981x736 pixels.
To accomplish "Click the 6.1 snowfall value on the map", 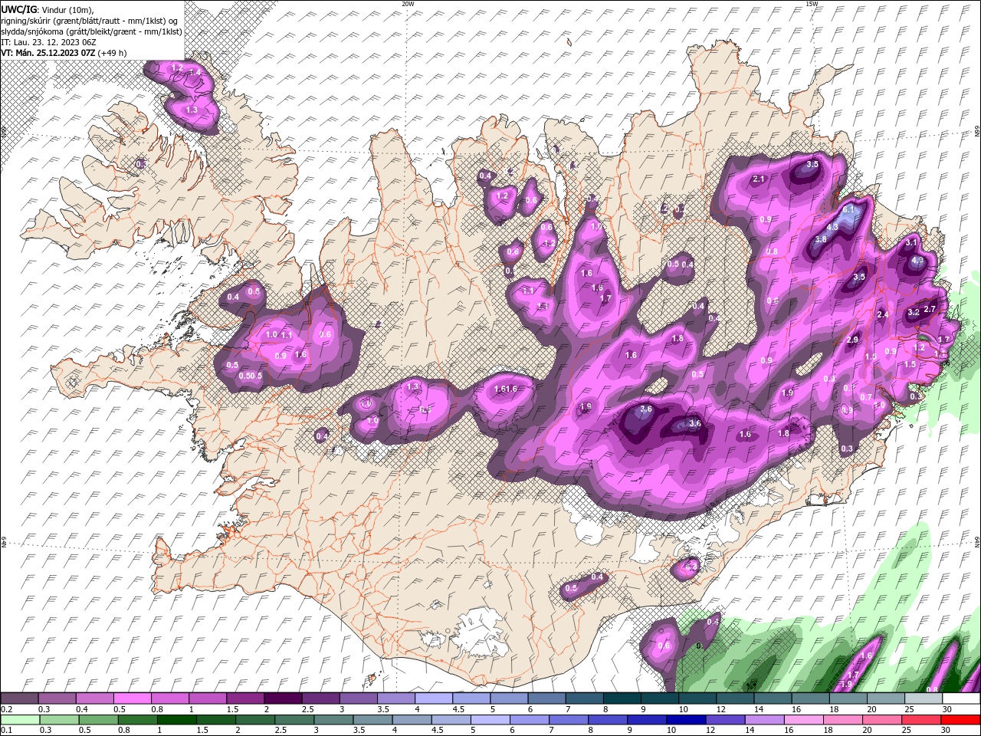I will 848,209.
